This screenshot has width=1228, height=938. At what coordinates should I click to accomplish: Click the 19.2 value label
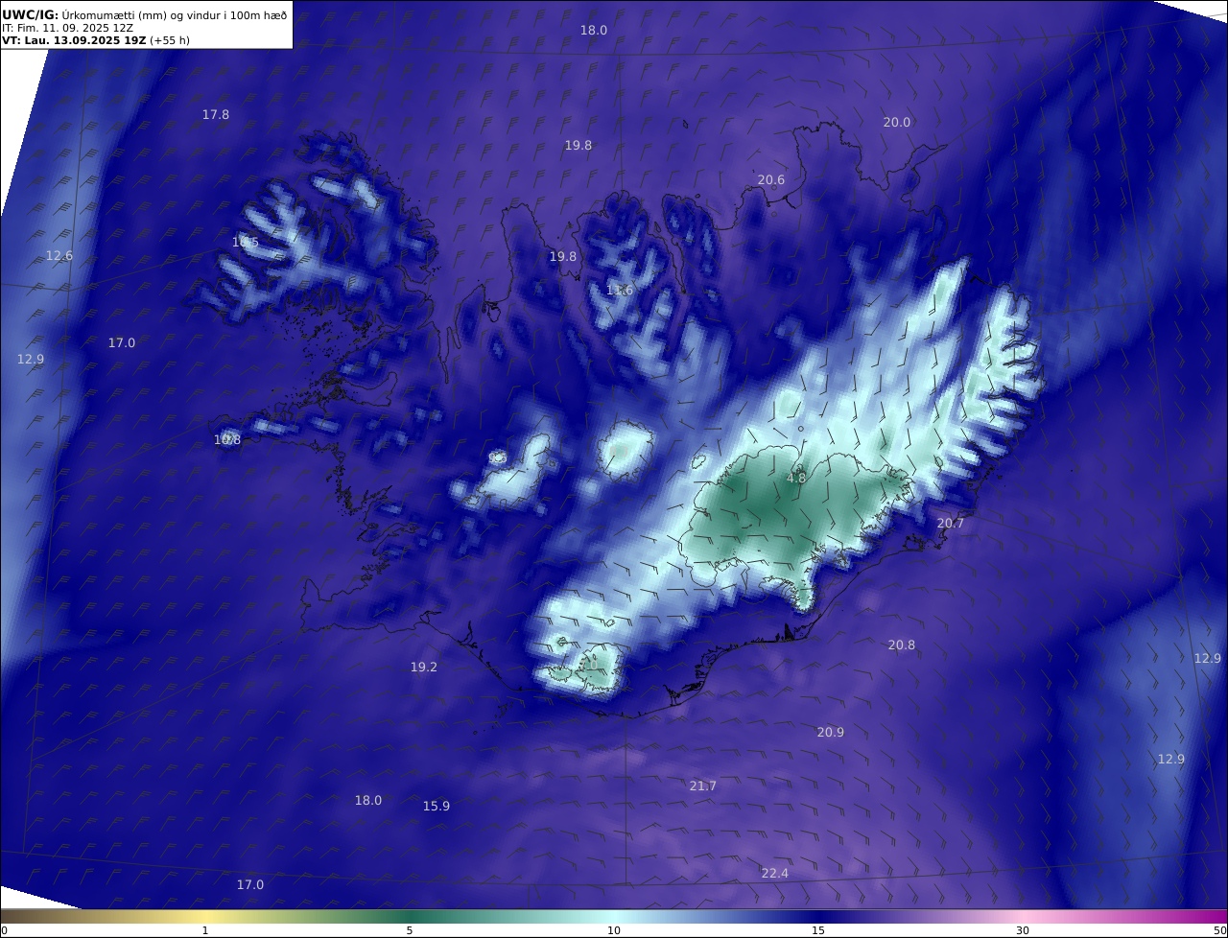point(423,667)
